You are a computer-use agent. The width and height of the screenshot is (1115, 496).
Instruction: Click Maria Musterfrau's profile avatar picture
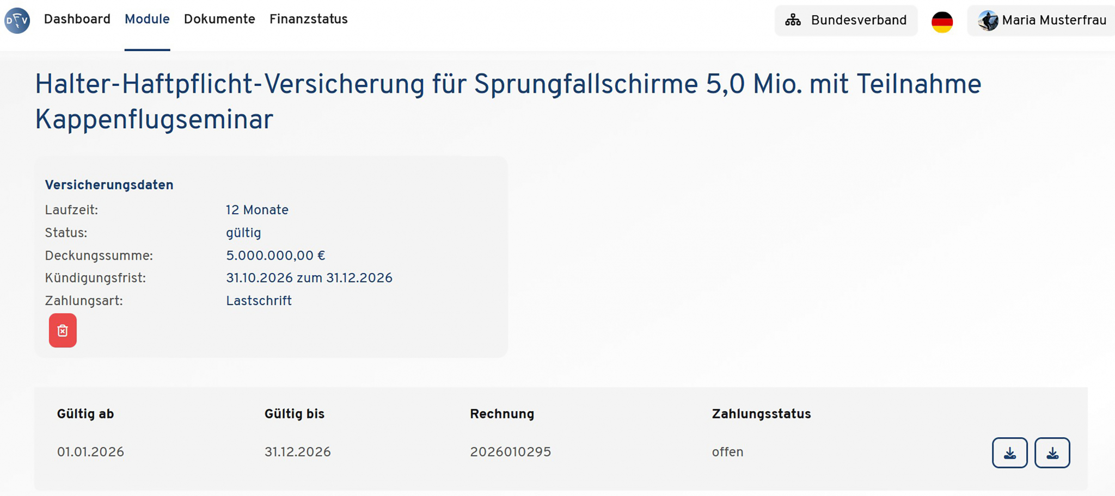988,21
